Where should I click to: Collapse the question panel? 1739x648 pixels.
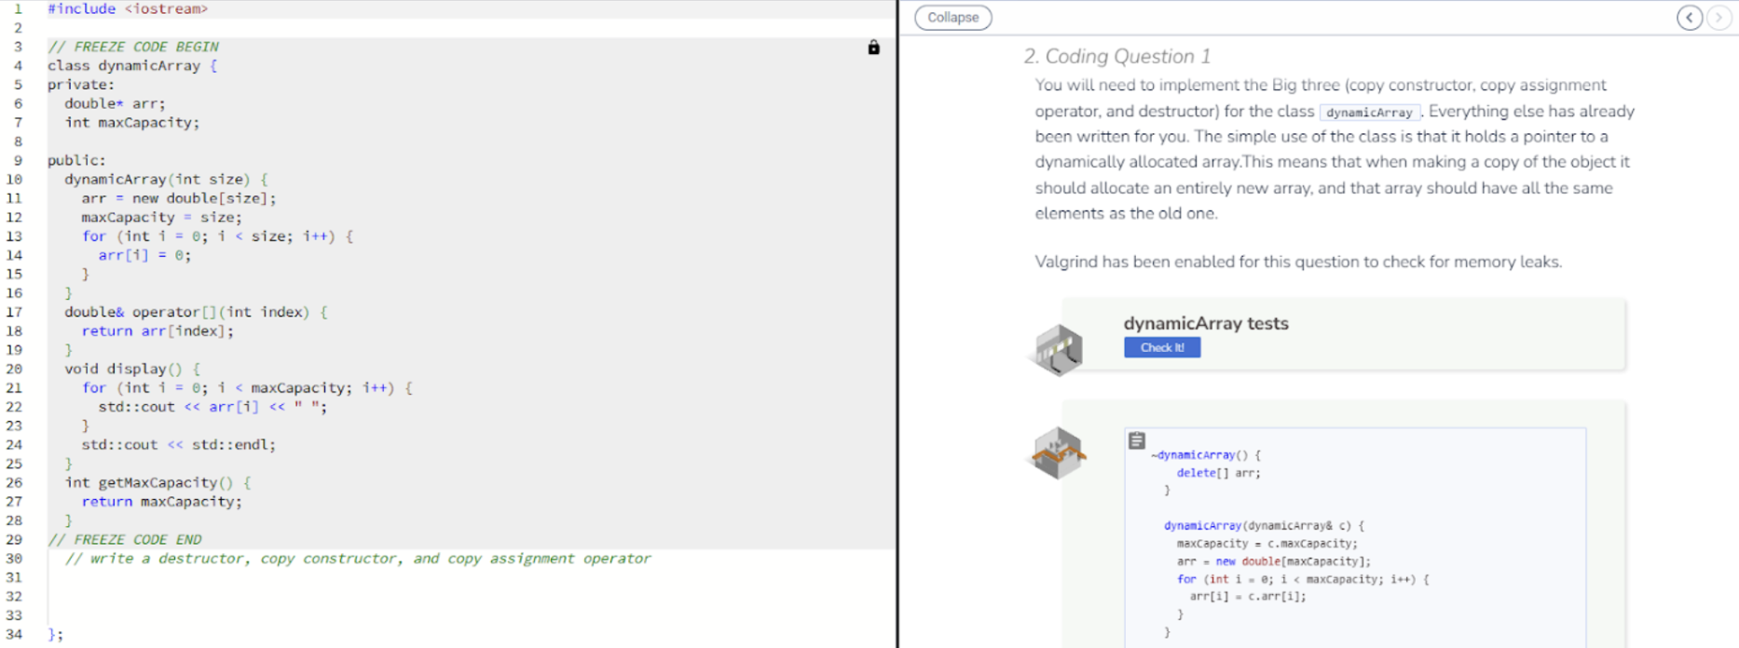click(952, 18)
